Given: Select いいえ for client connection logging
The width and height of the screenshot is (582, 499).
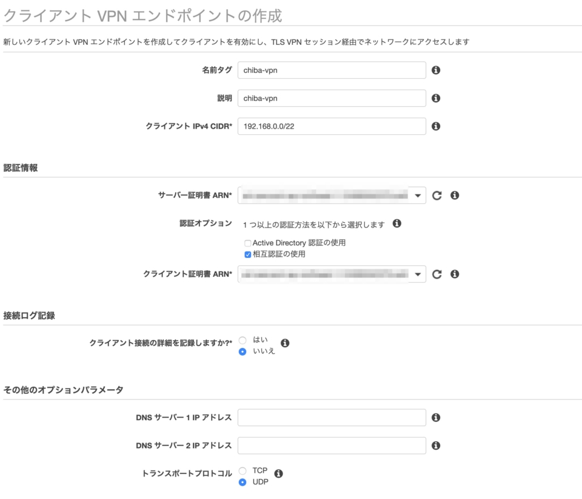Looking at the screenshot, I should pos(242,351).
